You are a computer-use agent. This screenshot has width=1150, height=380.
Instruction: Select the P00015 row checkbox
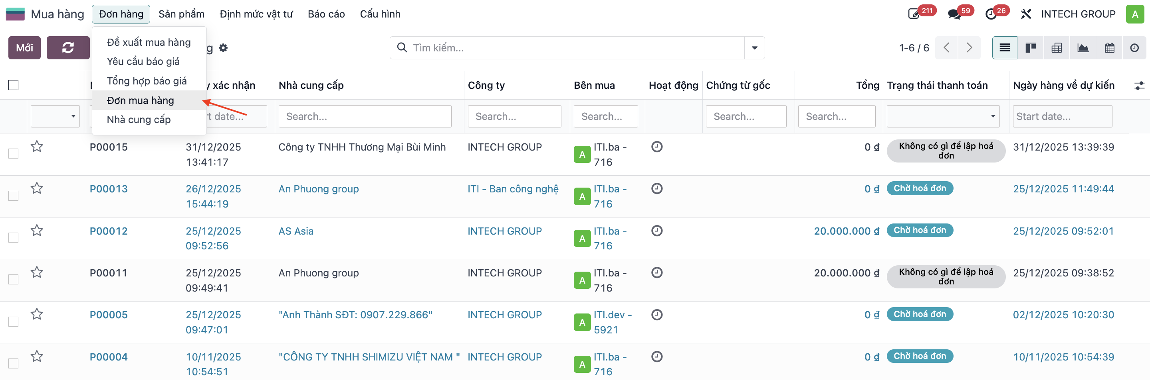pos(14,154)
